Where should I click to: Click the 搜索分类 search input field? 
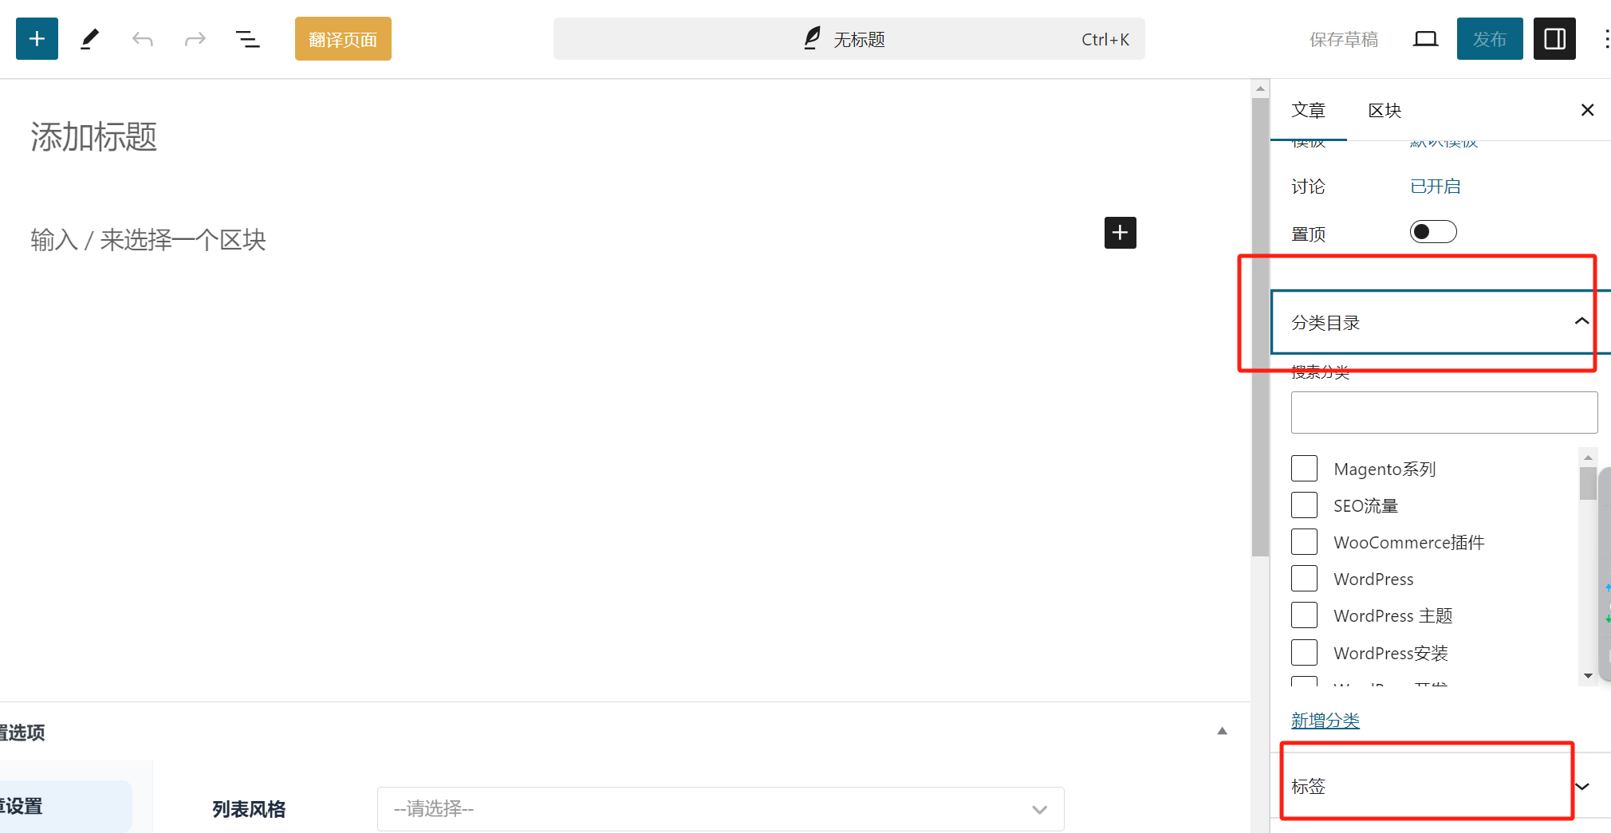point(1443,412)
